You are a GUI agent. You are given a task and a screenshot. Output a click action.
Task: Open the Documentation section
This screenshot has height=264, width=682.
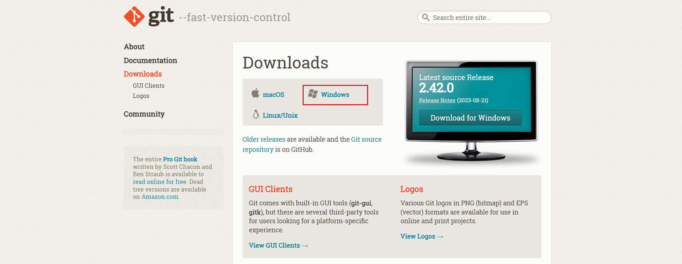[150, 60]
